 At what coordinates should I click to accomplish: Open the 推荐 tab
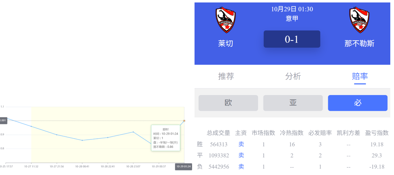(226, 76)
